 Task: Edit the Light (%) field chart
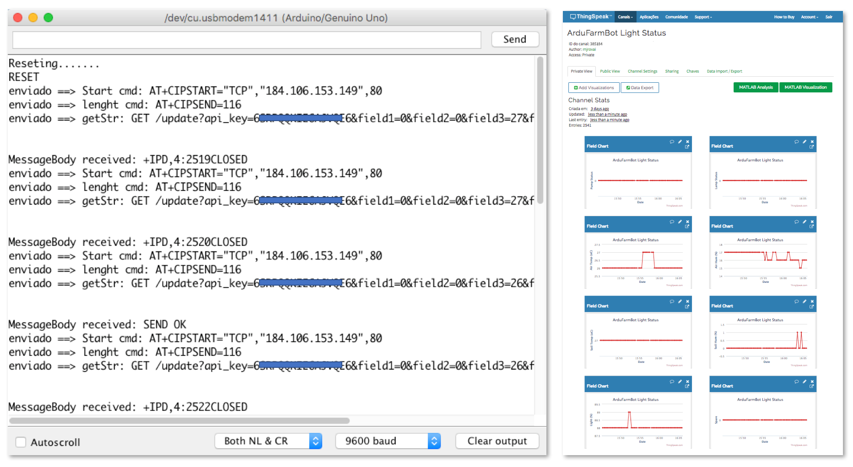(x=680, y=382)
